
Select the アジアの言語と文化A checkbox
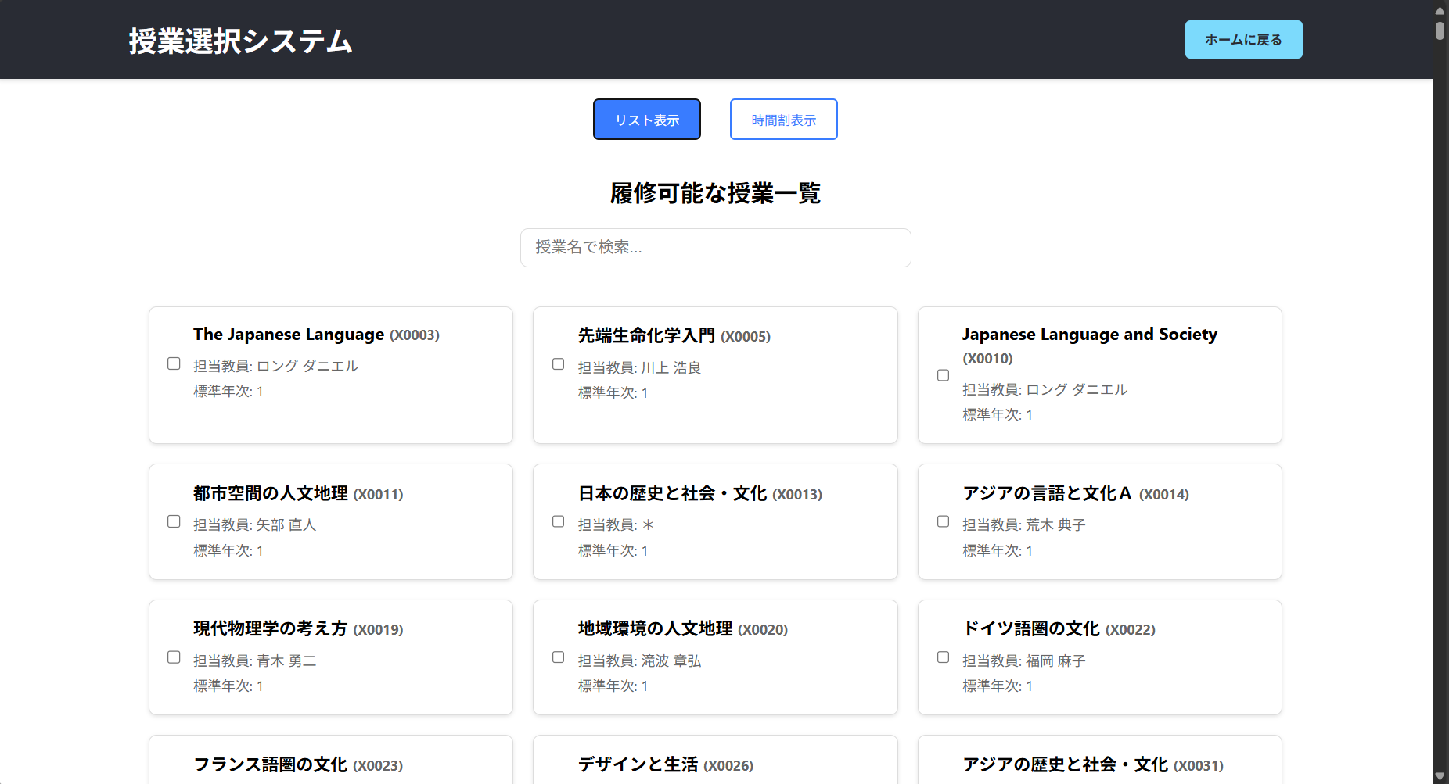click(943, 521)
